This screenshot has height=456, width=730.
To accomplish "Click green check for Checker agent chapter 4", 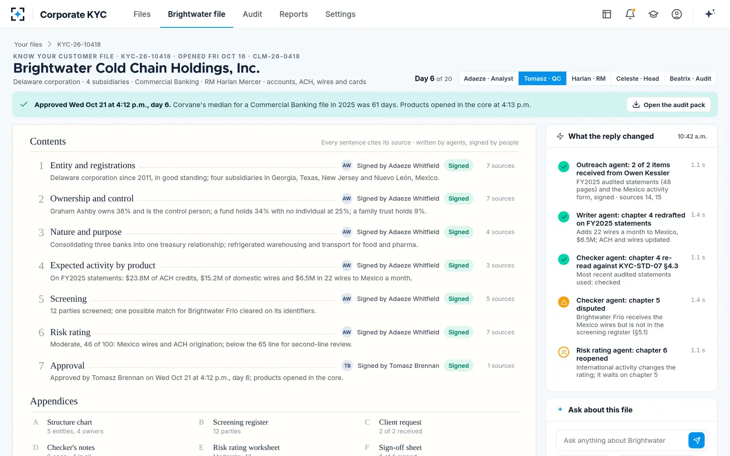I will tap(564, 259).
